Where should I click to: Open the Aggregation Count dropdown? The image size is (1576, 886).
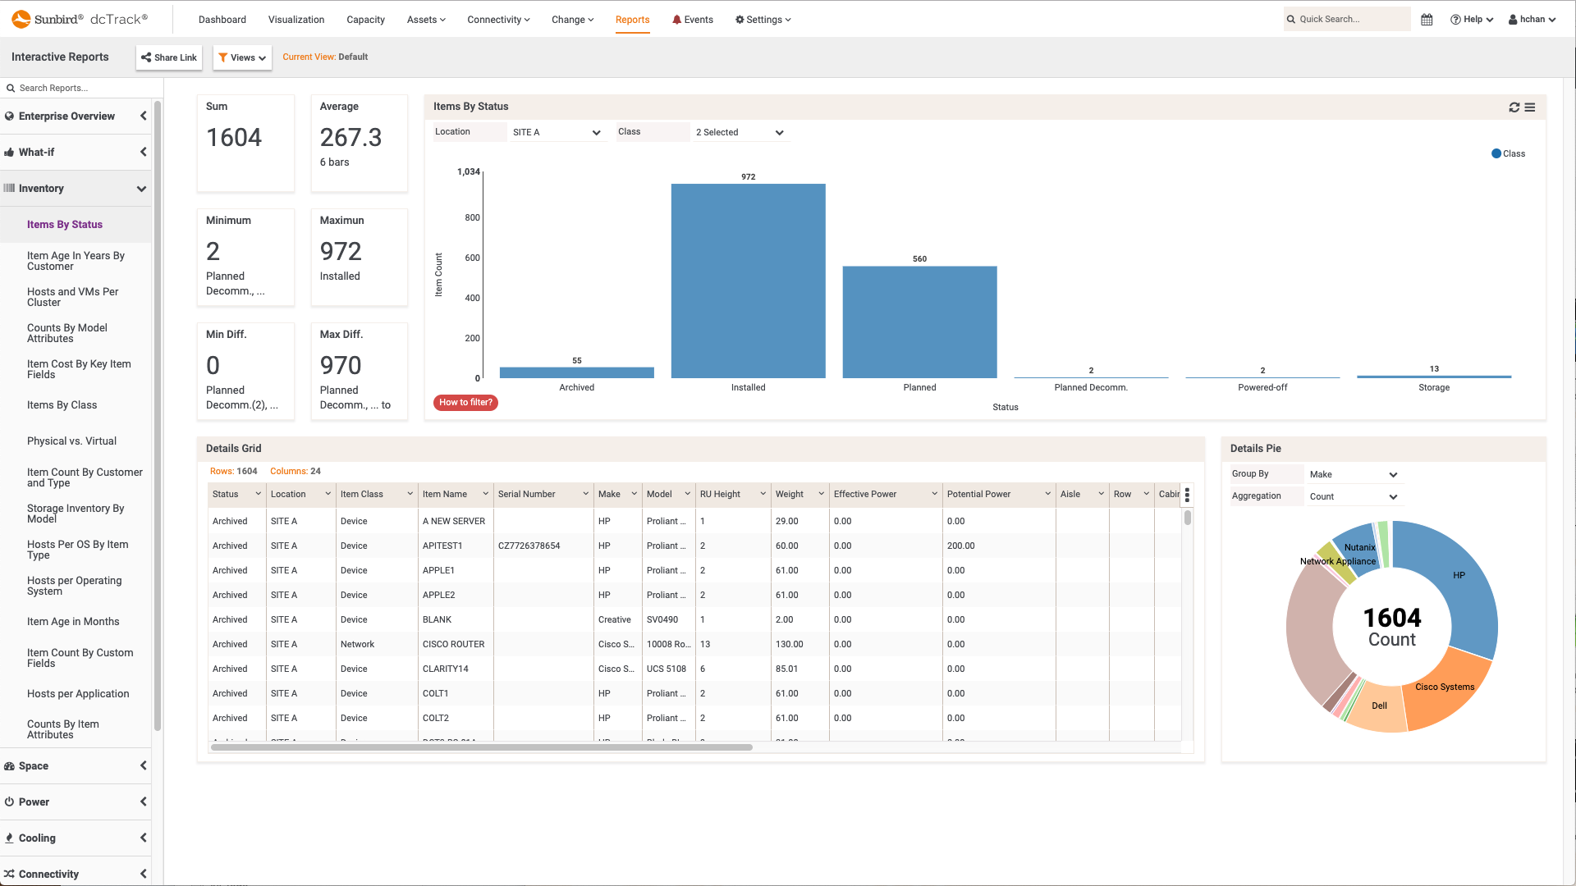1353,496
